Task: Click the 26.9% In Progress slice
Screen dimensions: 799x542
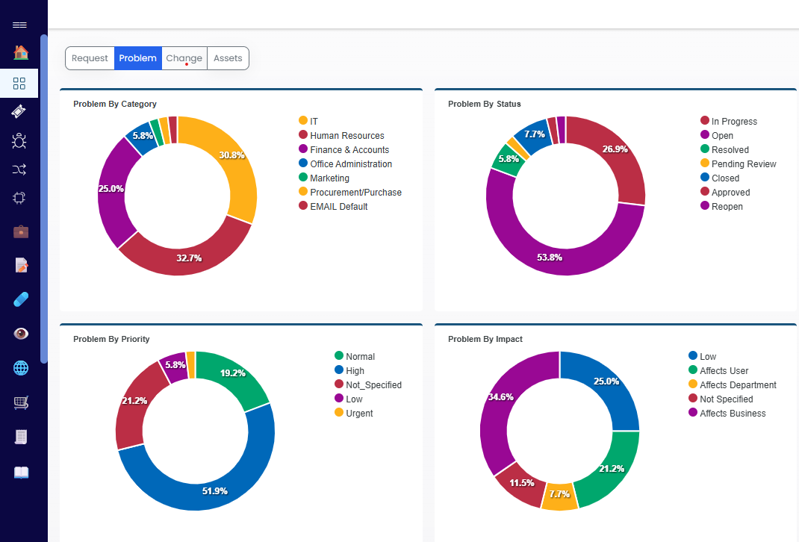Action: 615,149
